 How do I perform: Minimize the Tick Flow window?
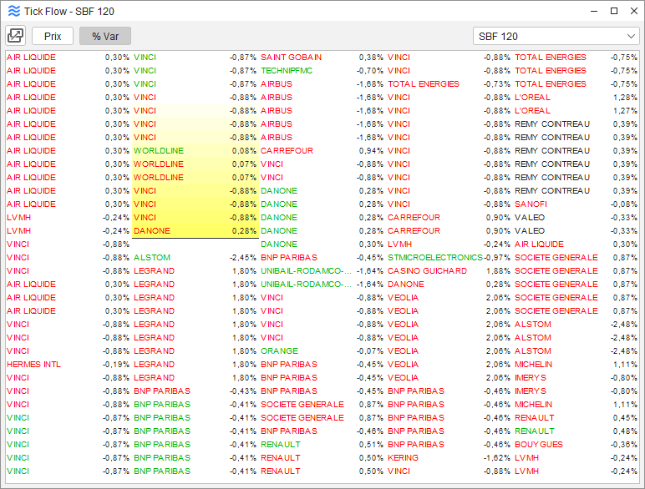click(593, 11)
